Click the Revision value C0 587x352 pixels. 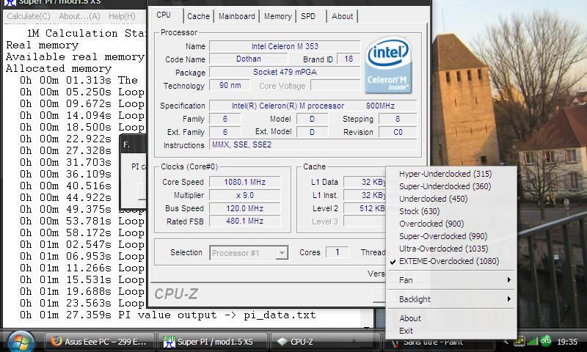click(398, 132)
